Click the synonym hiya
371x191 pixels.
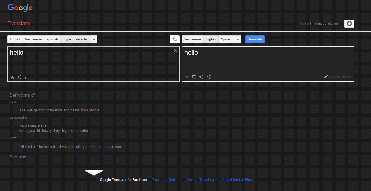click(65, 131)
